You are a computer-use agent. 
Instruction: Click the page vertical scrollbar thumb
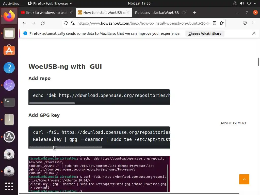click(x=258, y=62)
